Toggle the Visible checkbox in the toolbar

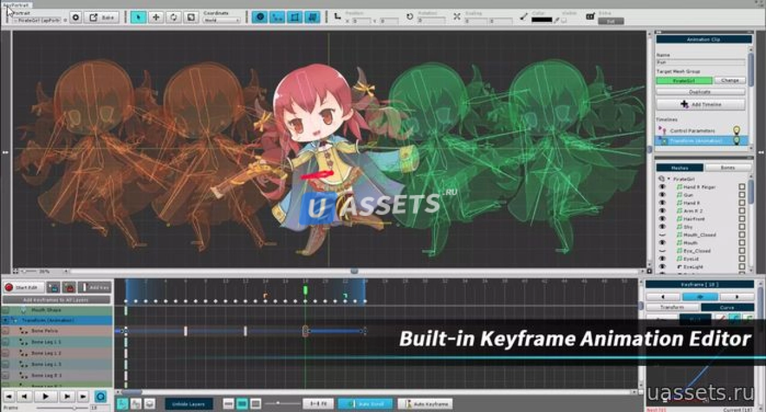(564, 20)
